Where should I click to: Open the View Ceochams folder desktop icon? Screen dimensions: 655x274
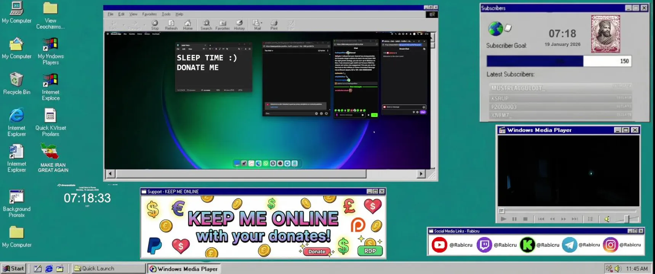[50, 16]
